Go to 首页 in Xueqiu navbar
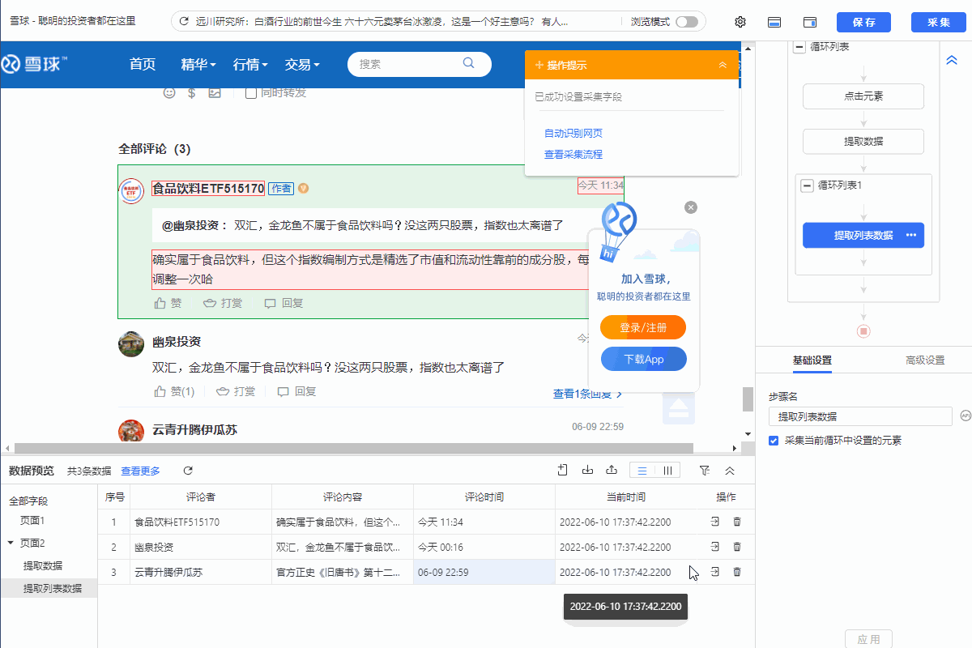 (143, 64)
